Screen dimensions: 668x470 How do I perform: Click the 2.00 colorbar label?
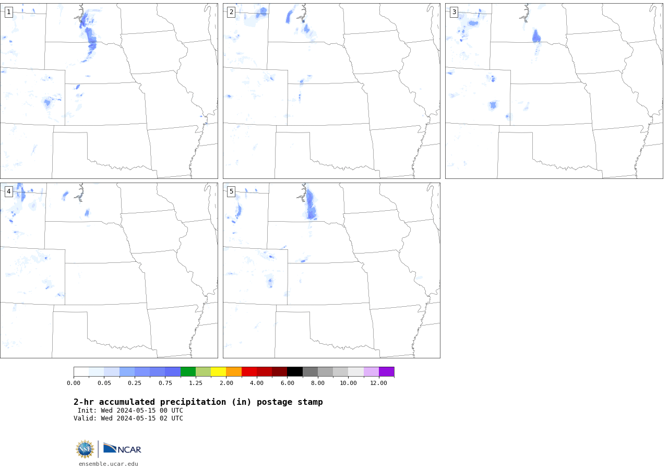click(226, 383)
